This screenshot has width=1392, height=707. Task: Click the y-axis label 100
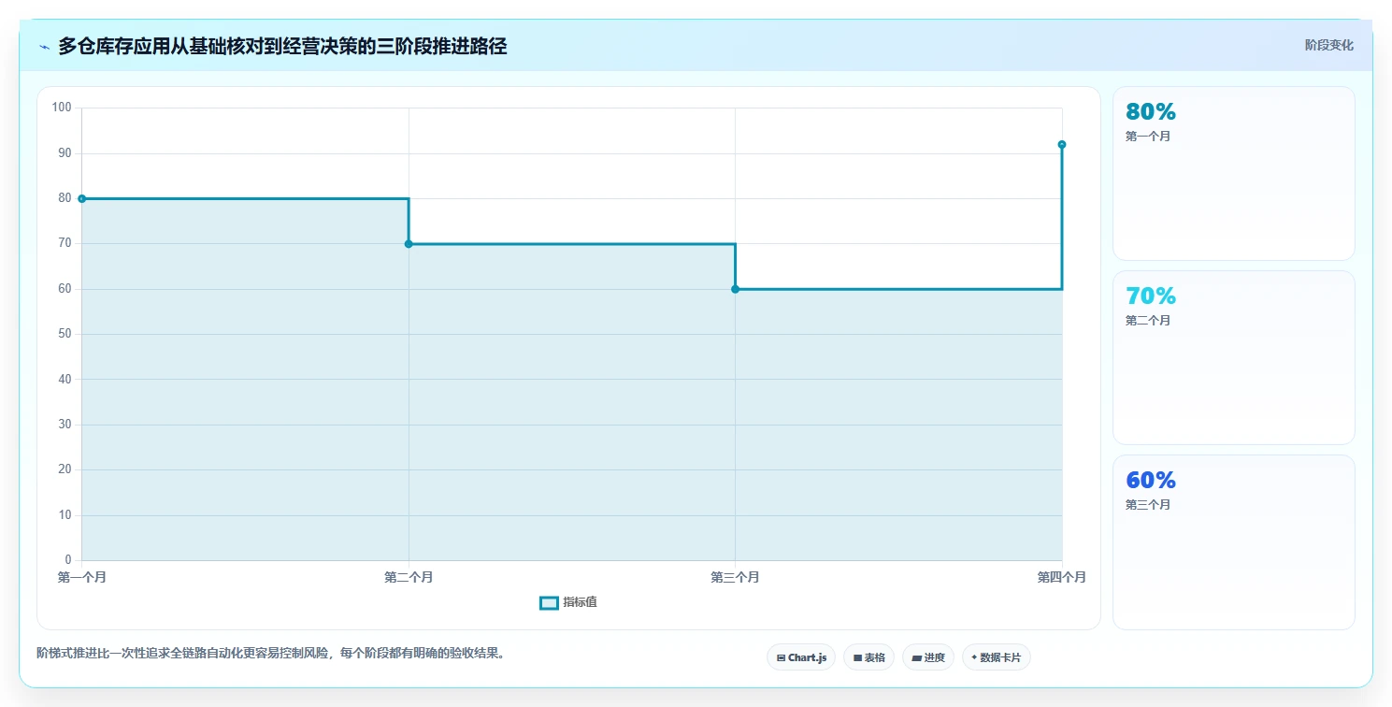point(62,108)
